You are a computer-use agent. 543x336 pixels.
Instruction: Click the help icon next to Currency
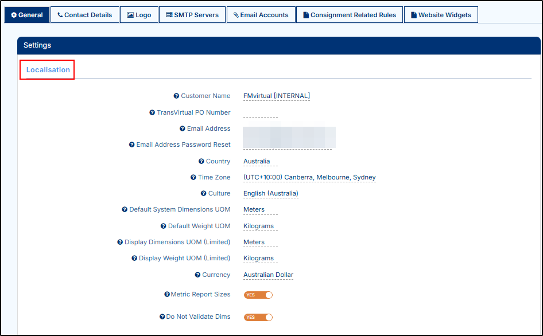click(x=197, y=275)
